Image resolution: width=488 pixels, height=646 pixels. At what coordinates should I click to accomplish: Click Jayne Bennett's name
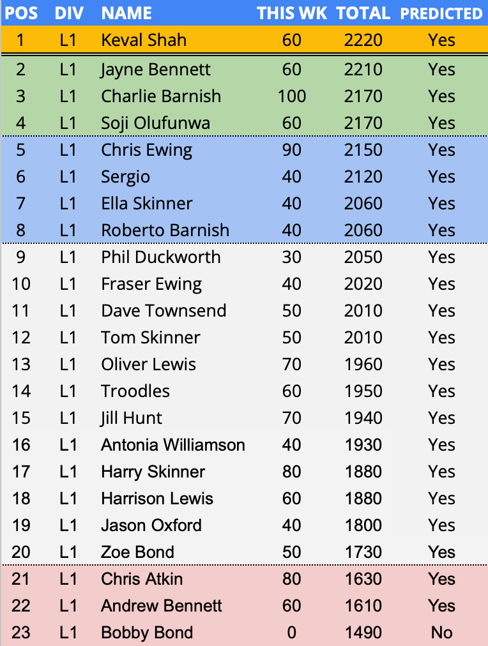(155, 70)
